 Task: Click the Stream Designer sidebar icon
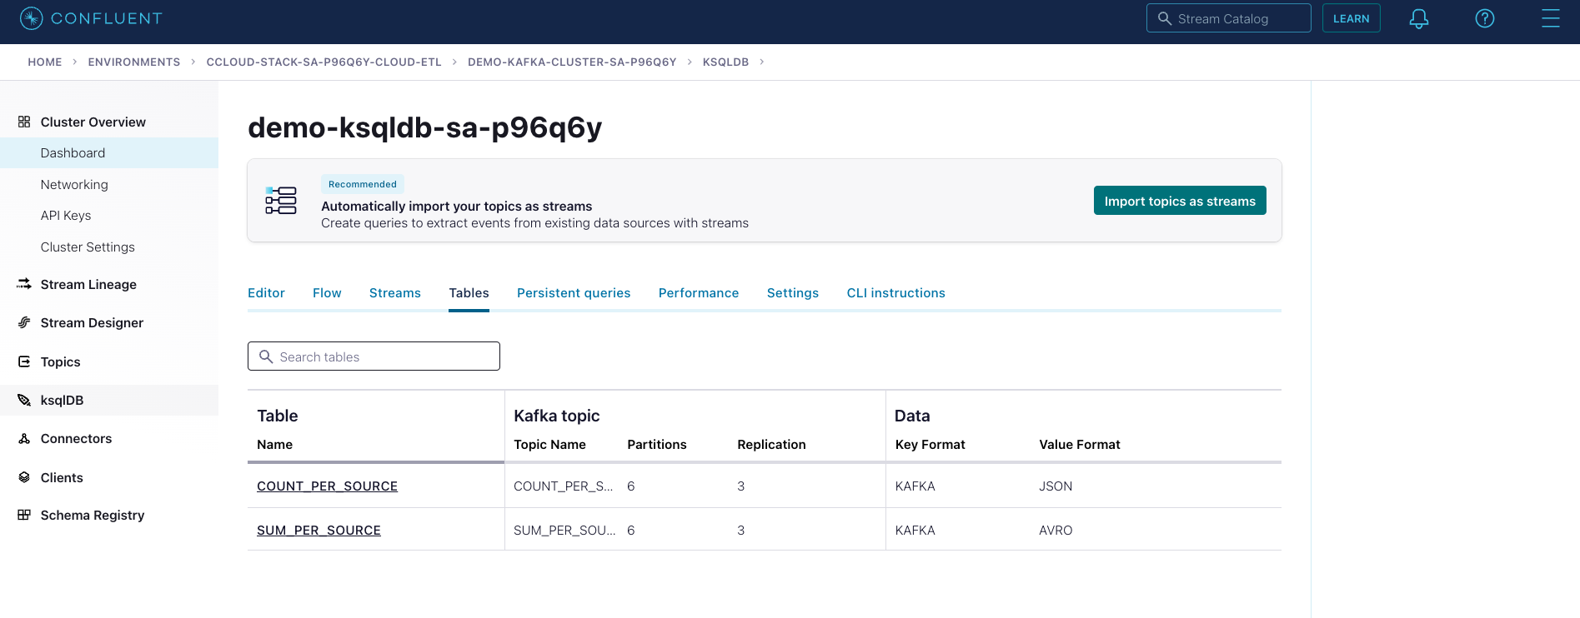(x=24, y=322)
